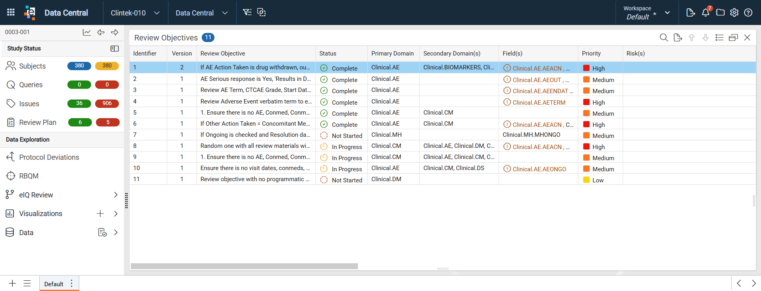The height and width of the screenshot is (291, 761).
Task: Open Protocol Deviations
Action: pos(49,157)
